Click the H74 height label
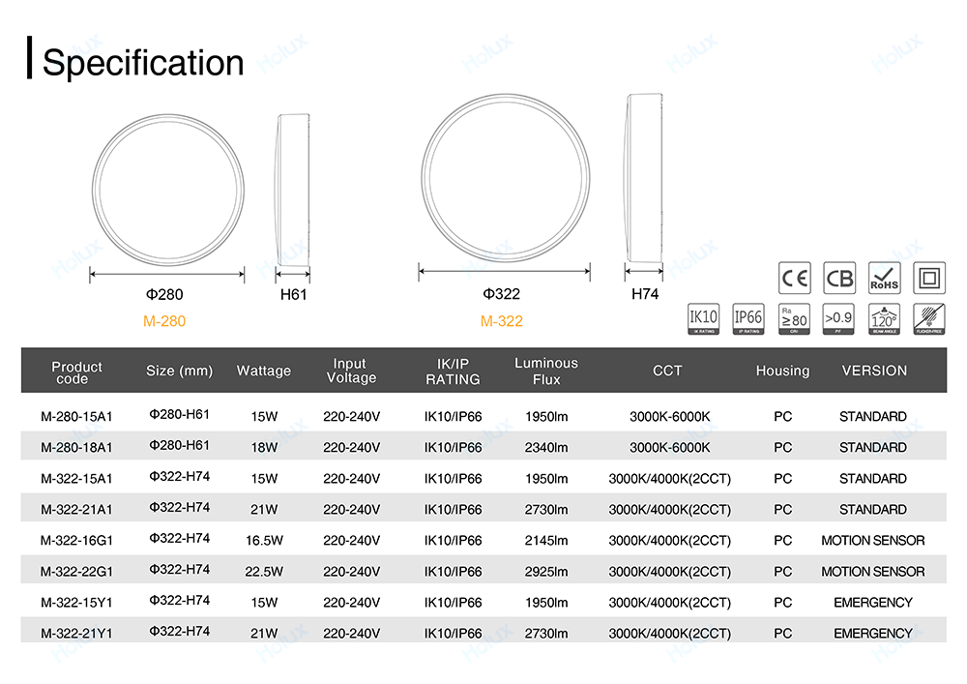The height and width of the screenshot is (684, 967). (645, 294)
